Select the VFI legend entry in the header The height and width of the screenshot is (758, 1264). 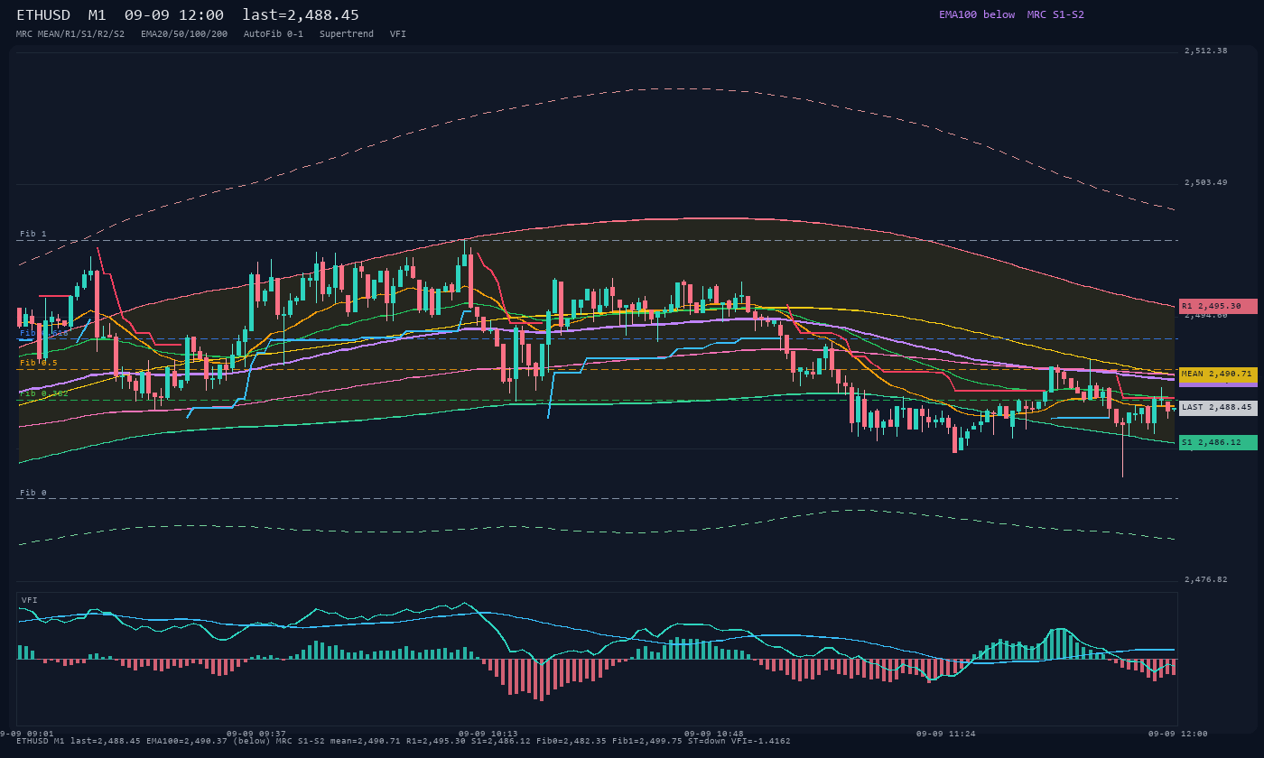click(x=398, y=33)
